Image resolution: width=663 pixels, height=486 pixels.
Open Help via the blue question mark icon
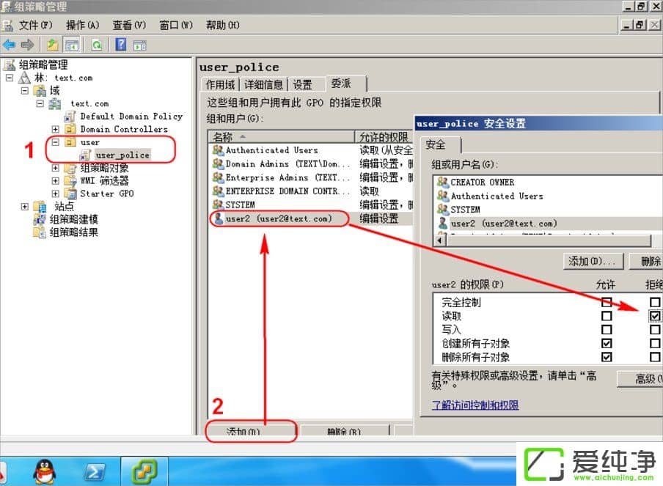[x=121, y=45]
